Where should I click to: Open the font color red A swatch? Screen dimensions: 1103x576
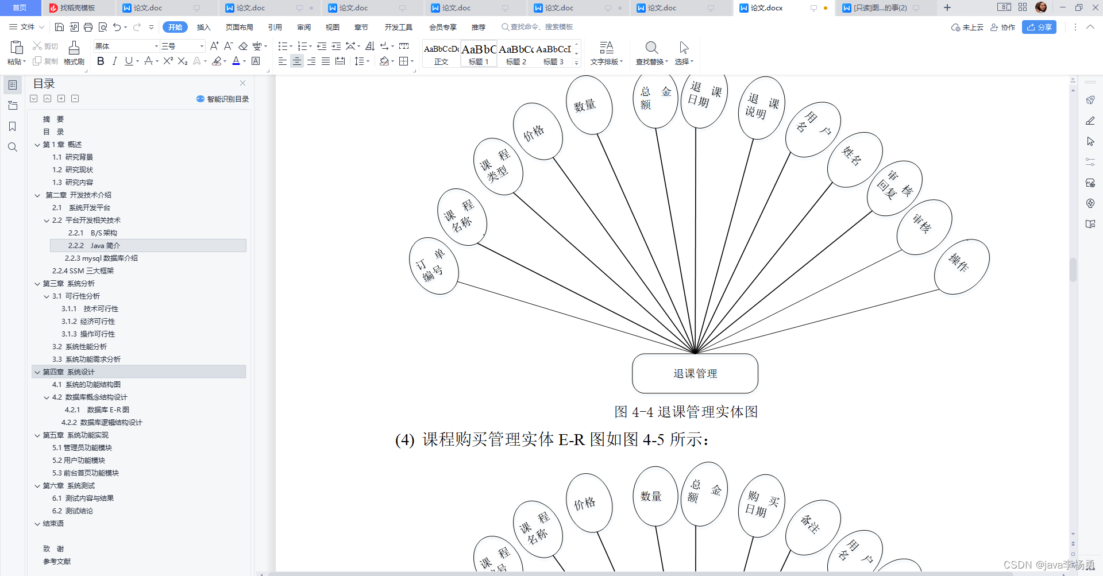click(236, 61)
